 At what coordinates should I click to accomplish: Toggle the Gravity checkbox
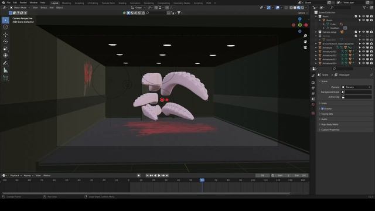click(322, 108)
